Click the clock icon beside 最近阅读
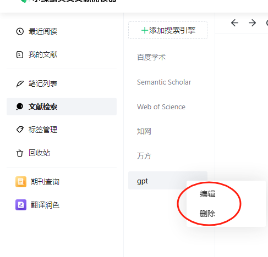The width and height of the screenshot is (268, 257). (20, 31)
